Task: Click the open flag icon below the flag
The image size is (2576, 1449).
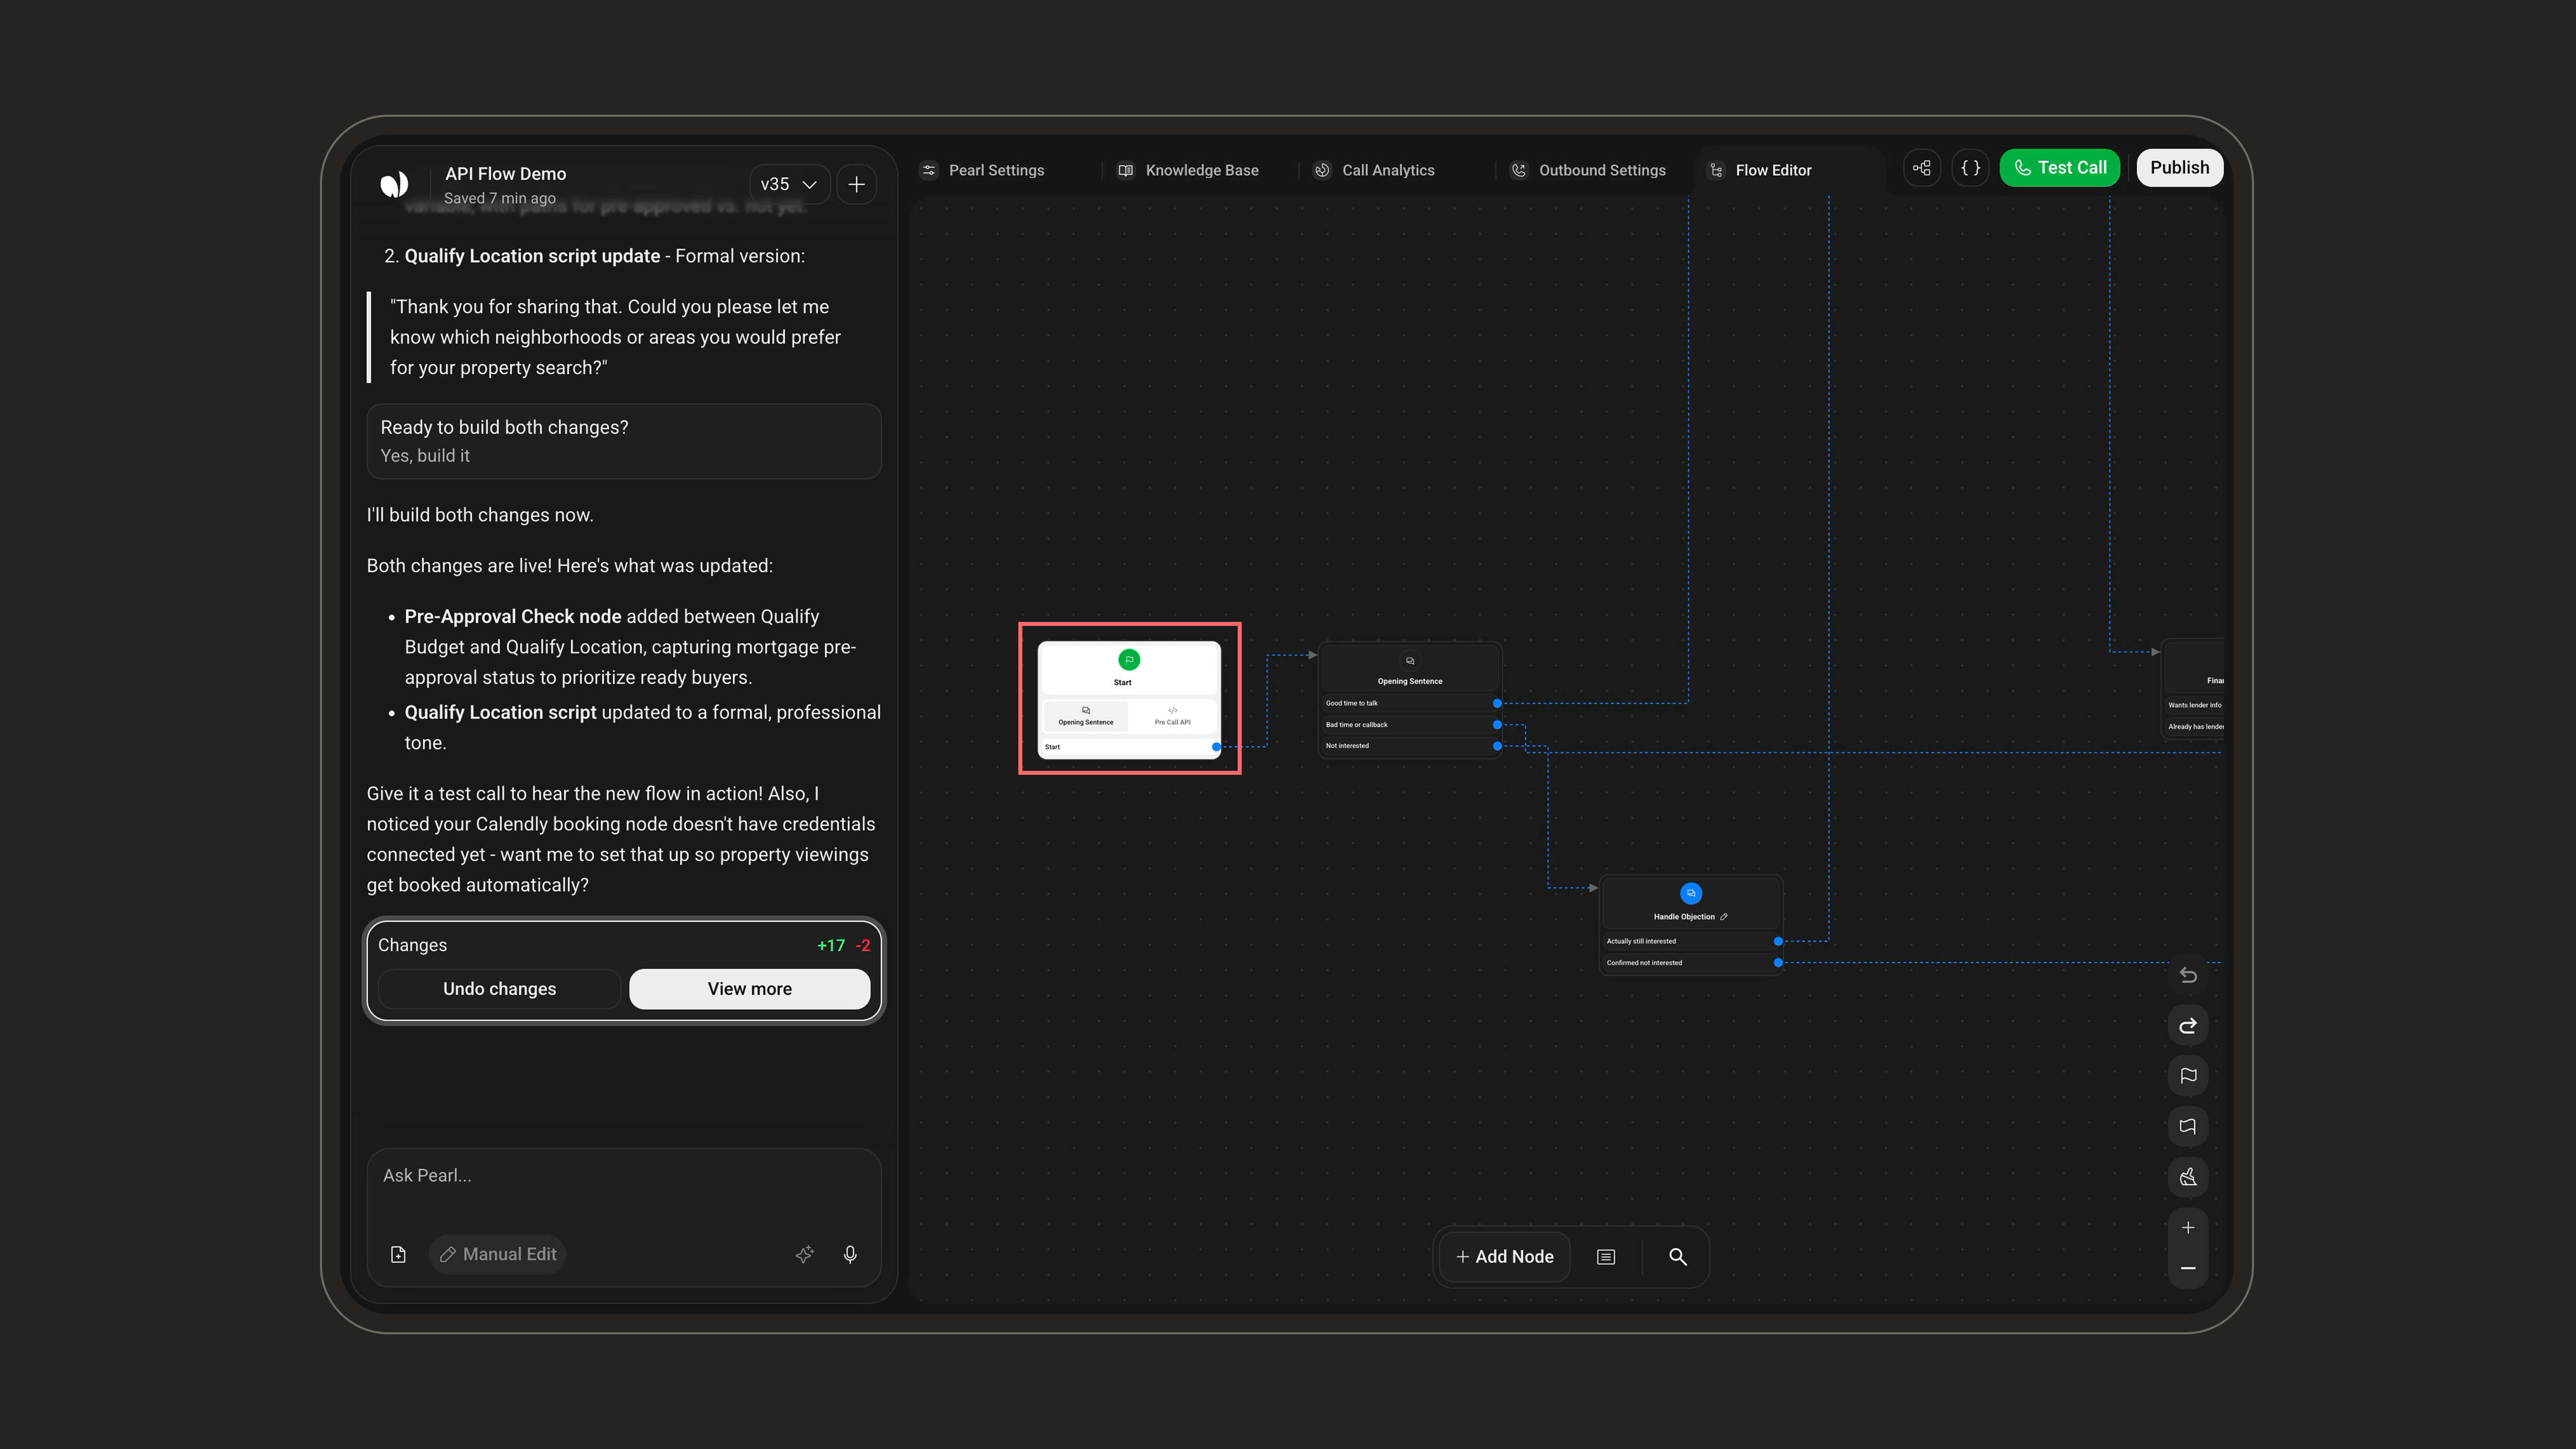Action: [x=2188, y=1127]
